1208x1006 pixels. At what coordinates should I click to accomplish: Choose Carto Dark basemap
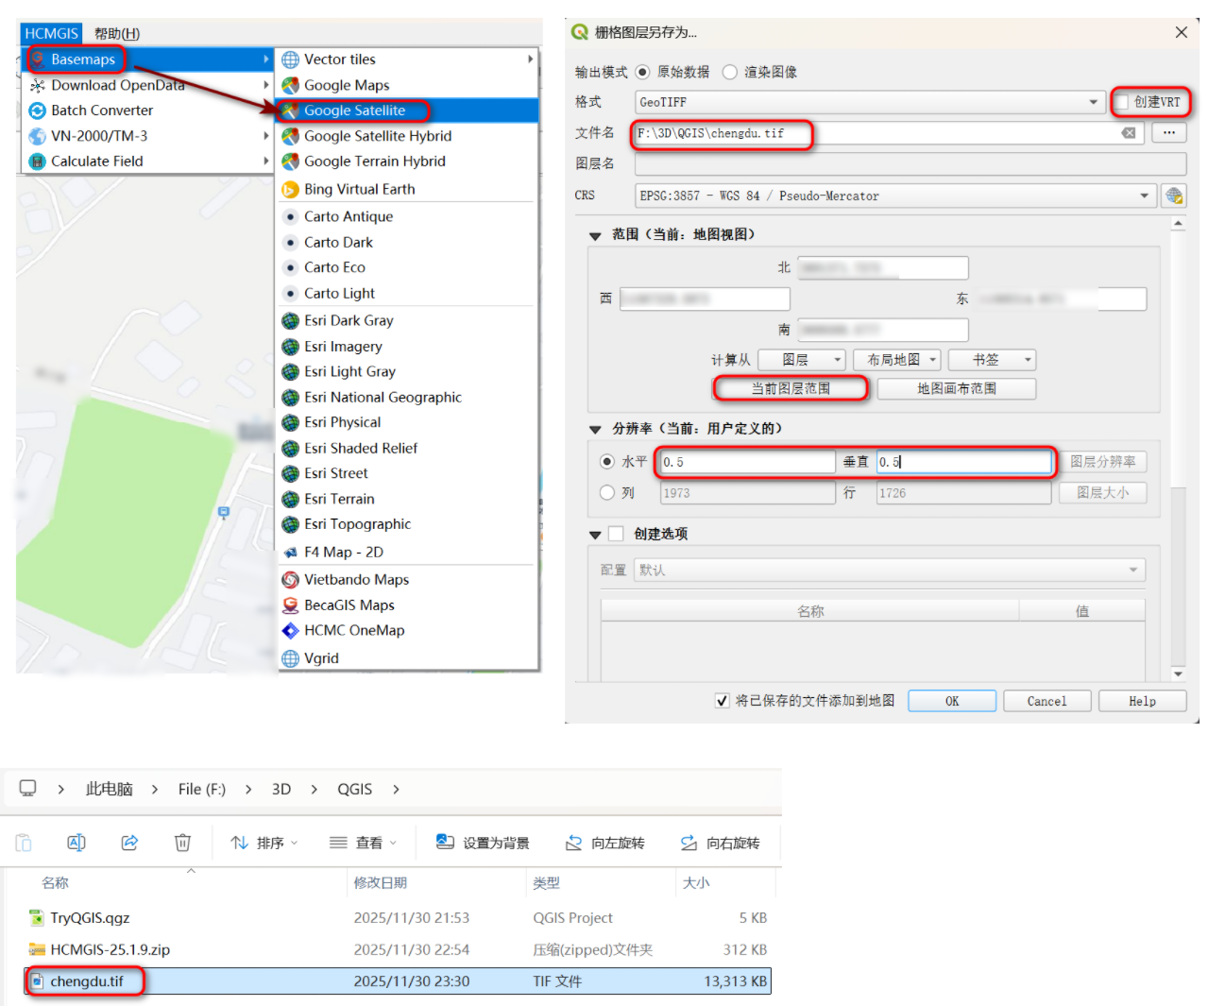(408, 242)
